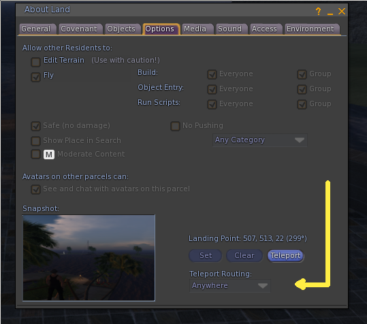Image resolution: width=367 pixels, height=324 pixels.
Task: Click the Teleport button
Action: click(x=285, y=255)
